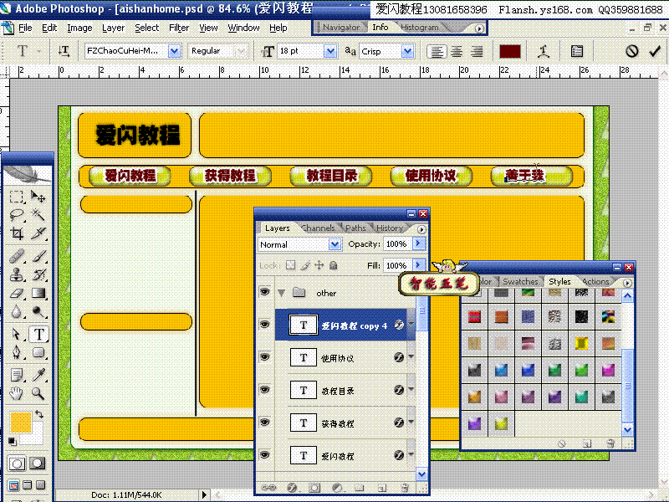Right align the text
Image resolution: width=669 pixels, height=502 pixels.
pos(477,52)
